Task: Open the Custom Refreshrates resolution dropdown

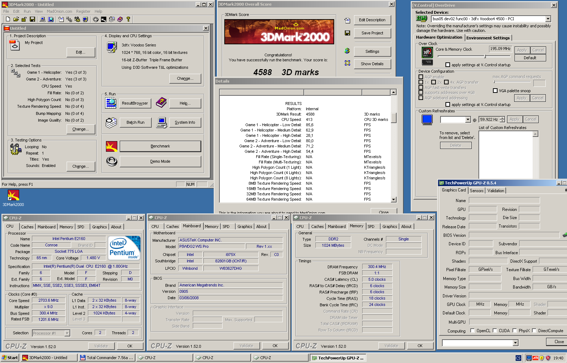Action: coord(468,120)
